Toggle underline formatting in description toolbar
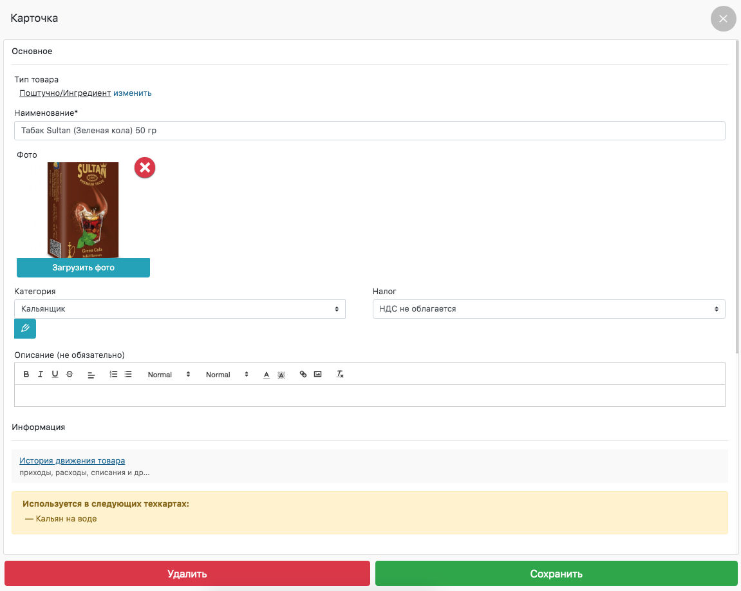The width and height of the screenshot is (741, 591). tap(55, 375)
